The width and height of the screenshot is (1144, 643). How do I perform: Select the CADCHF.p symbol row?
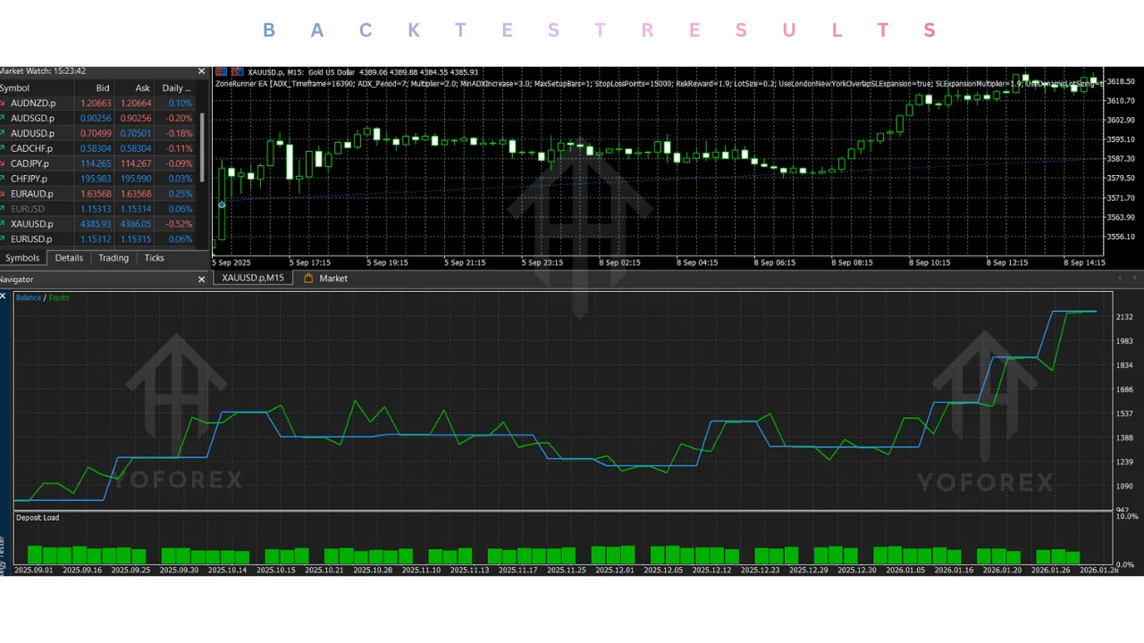point(98,148)
